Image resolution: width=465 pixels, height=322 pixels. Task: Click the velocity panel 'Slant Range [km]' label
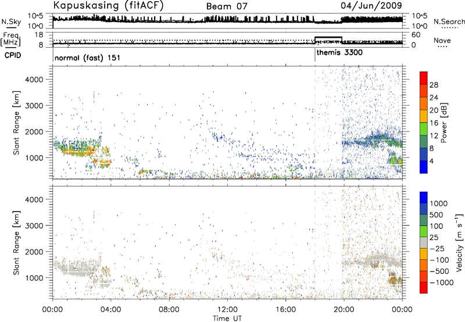(x=16, y=243)
